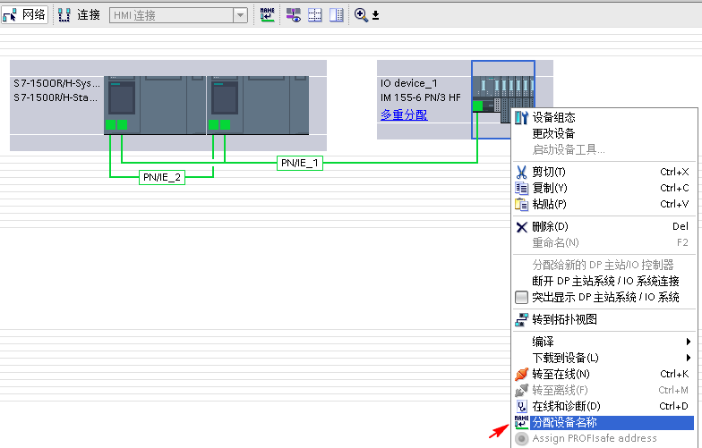Image resolution: width=702 pixels, height=448 pixels.
Task: Click the Connections (连接) toolbar button
Action: click(x=79, y=14)
